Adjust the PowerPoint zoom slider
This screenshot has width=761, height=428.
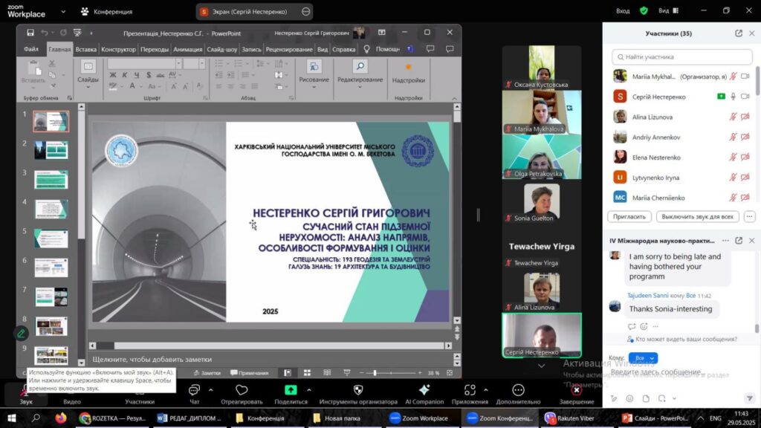click(x=375, y=373)
